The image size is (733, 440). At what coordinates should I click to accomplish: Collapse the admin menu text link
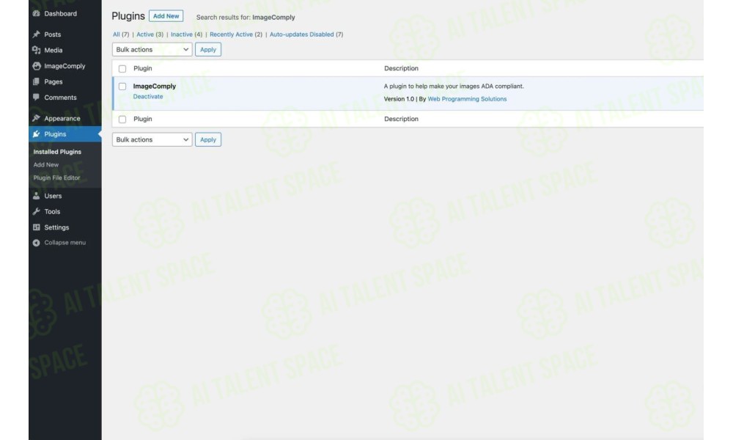pyautogui.click(x=65, y=243)
